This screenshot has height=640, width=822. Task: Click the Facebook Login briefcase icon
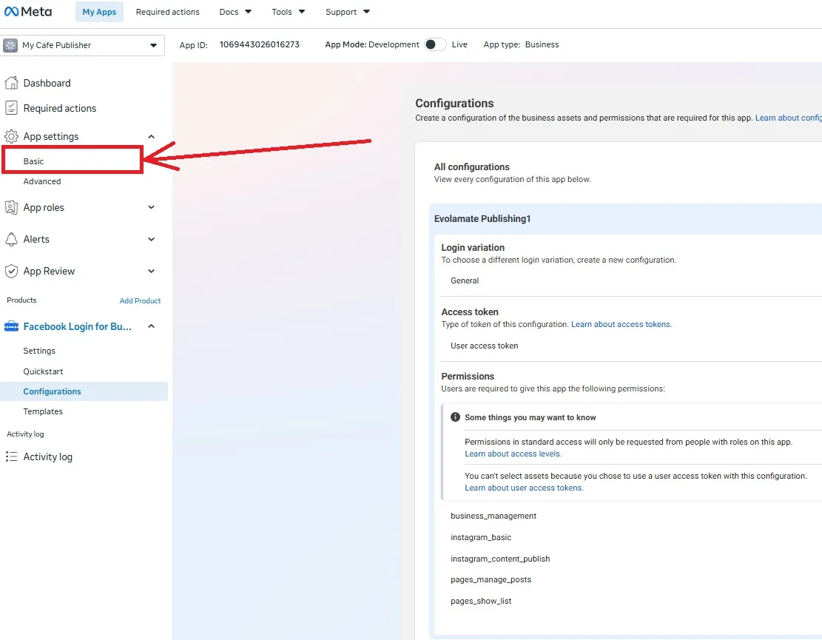click(11, 326)
